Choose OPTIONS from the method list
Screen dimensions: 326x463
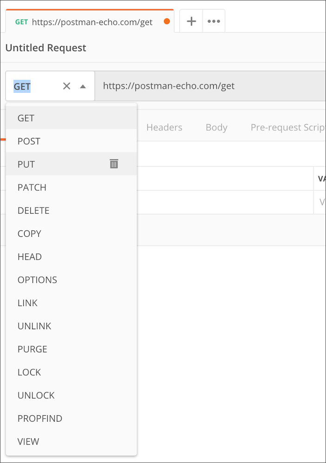71,280
